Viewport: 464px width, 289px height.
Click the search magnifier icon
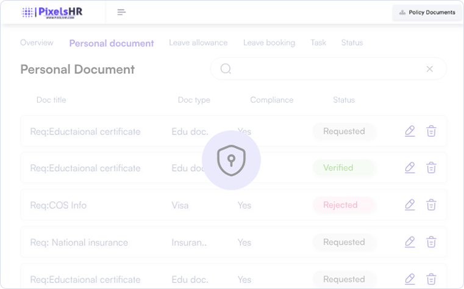pos(226,69)
